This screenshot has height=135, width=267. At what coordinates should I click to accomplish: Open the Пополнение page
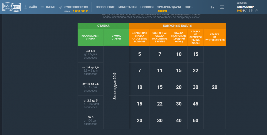[x=105, y=7]
